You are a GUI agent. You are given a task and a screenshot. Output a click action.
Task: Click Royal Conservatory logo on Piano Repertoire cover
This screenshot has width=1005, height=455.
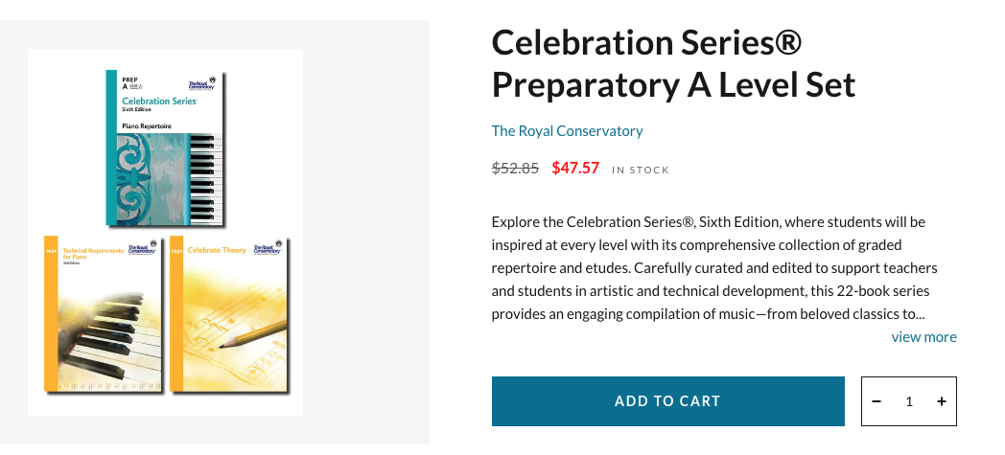coord(202,84)
